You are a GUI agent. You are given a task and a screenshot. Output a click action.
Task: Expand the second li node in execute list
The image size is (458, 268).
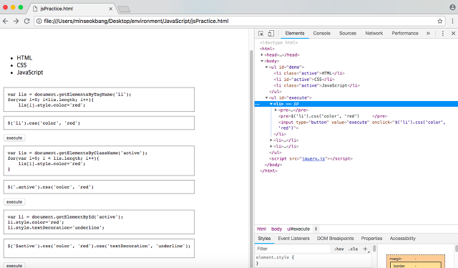coord(271,140)
